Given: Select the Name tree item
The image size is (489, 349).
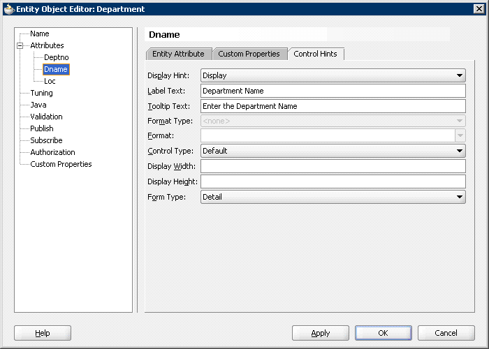Looking at the screenshot, I should pos(40,34).
